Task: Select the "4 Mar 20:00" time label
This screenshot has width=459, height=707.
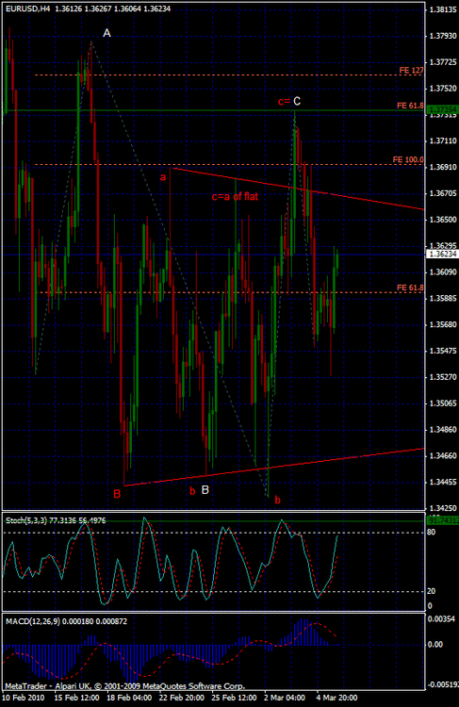Action: tap(336, 698)
